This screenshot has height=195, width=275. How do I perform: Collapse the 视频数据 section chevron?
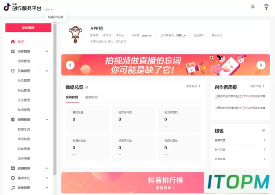(47, 120)
